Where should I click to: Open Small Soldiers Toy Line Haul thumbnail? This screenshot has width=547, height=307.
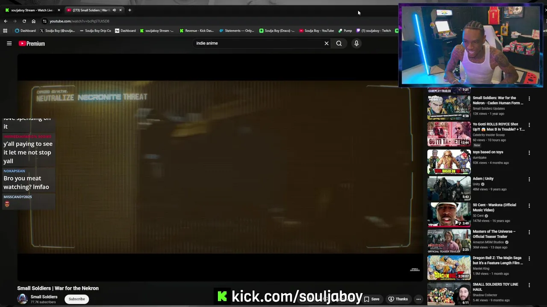(449, 293)
